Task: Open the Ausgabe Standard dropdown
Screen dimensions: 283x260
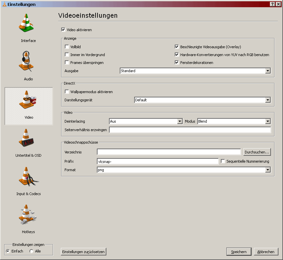Action: (195, 71)
